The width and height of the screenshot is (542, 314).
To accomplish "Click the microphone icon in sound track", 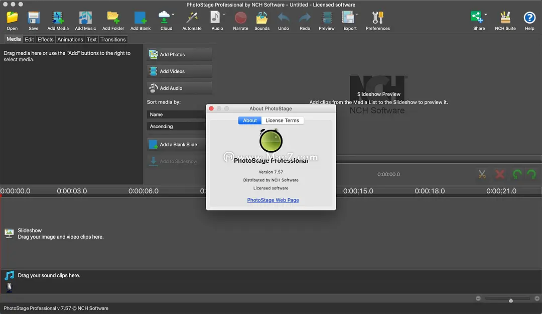I will pos(10,287).
